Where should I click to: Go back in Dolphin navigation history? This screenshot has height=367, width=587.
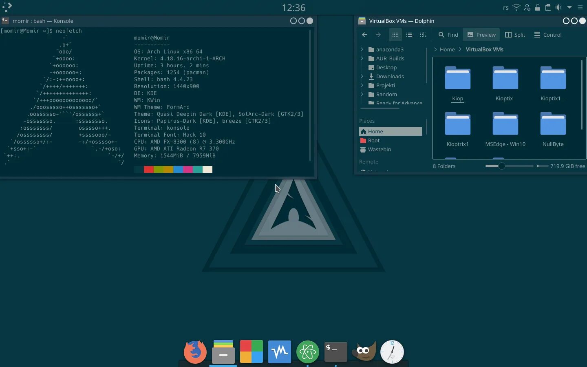(x=364, y=35)
